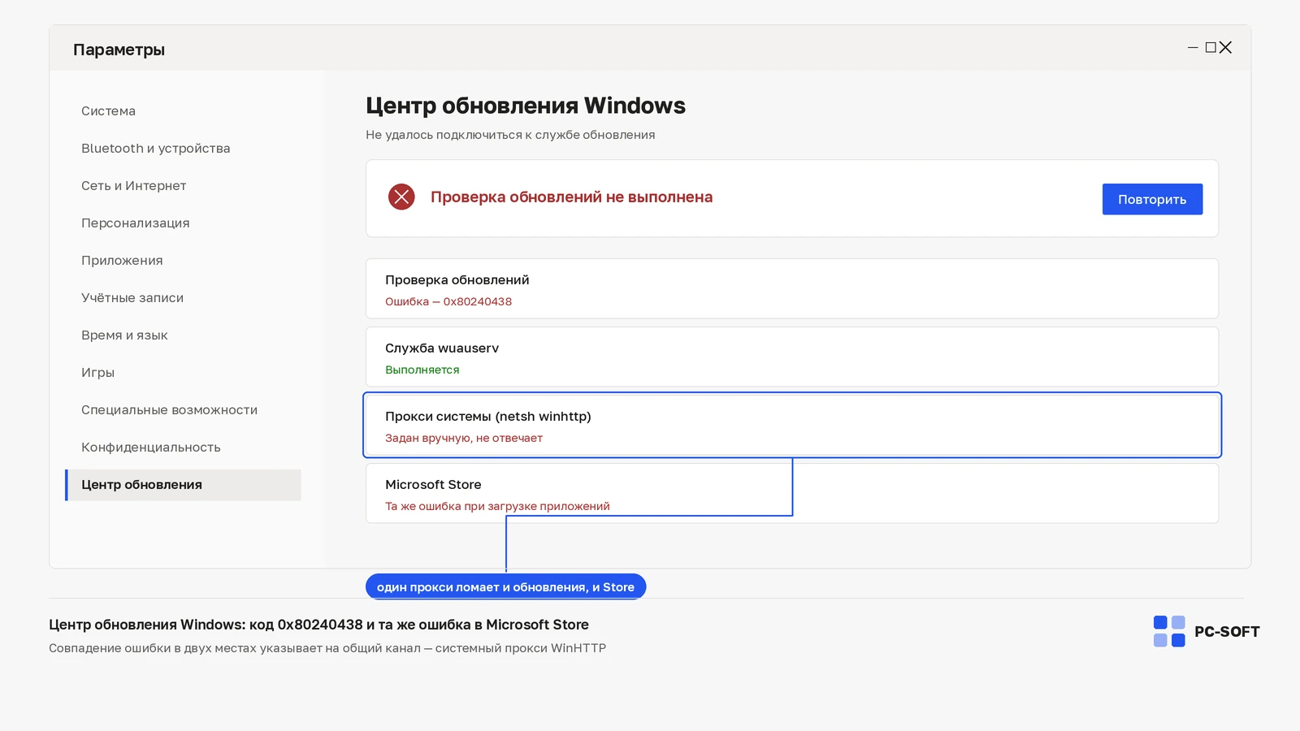Click error text Ошибка — 0x80240438
Screen dimensions: 1300x731
448,301
